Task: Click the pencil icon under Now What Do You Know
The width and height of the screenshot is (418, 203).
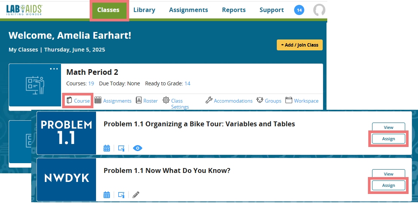Action: [x=136, y=195]
